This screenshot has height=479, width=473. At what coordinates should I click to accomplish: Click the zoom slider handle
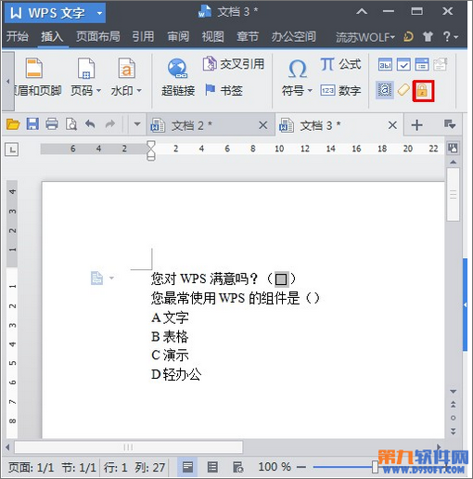(x=375, y=467)
